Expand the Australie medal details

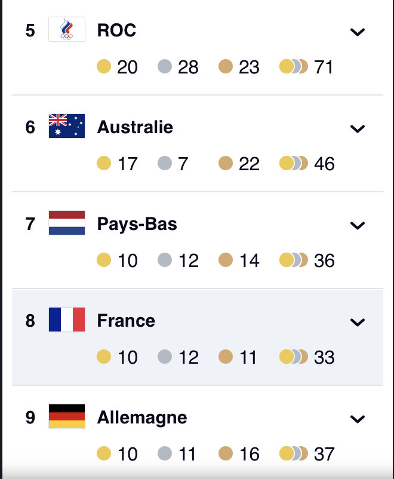(x=357, y=128)
